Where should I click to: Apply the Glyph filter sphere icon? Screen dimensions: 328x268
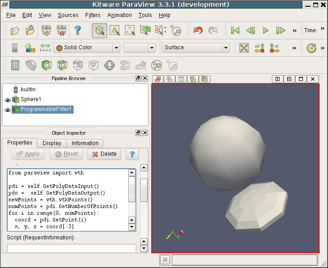[109, 65]
